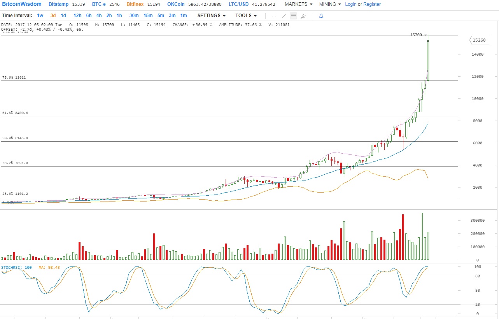Image resolution: width=499 pixels, height=319 pixels.
Task: Open the MINING menu
Action: click(x=330, y=4)
